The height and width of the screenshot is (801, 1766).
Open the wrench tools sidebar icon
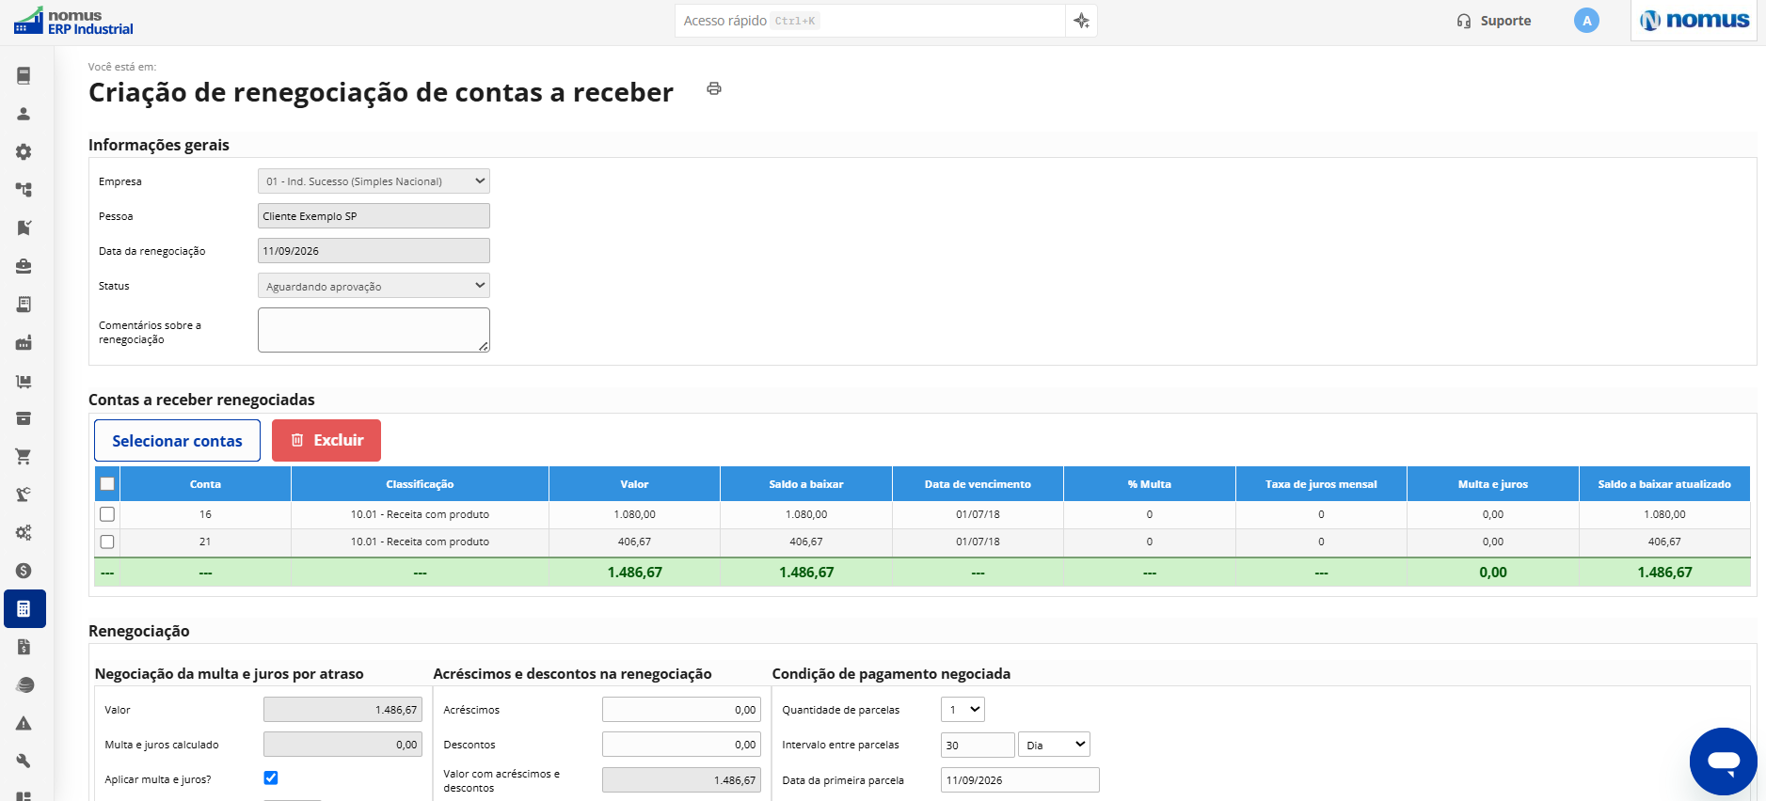coord(24,761)
